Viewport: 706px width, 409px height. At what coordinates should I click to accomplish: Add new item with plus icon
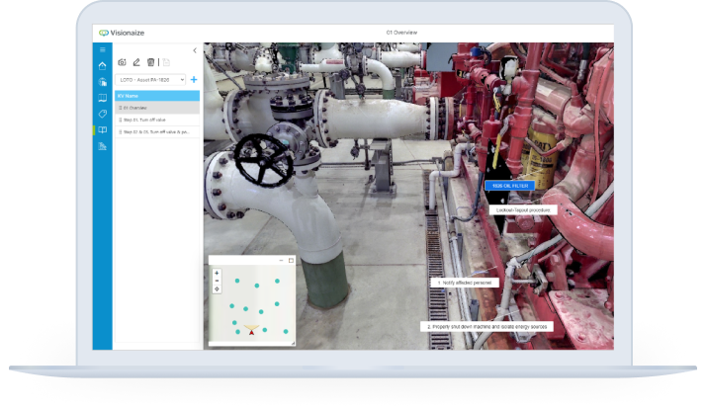[194, 79]
